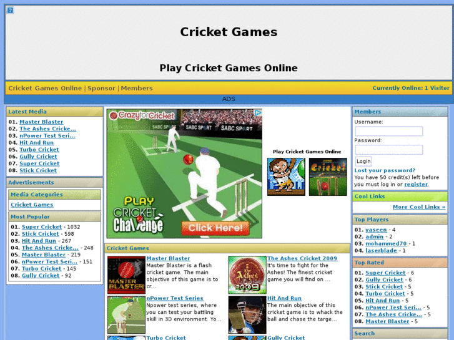This screenshot has height=340, width=454.
Task: View top player admin's profile
Action: (x=374, y=236)
